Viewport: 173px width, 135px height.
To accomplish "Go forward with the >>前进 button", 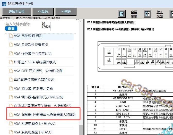I will pos(66,12).
